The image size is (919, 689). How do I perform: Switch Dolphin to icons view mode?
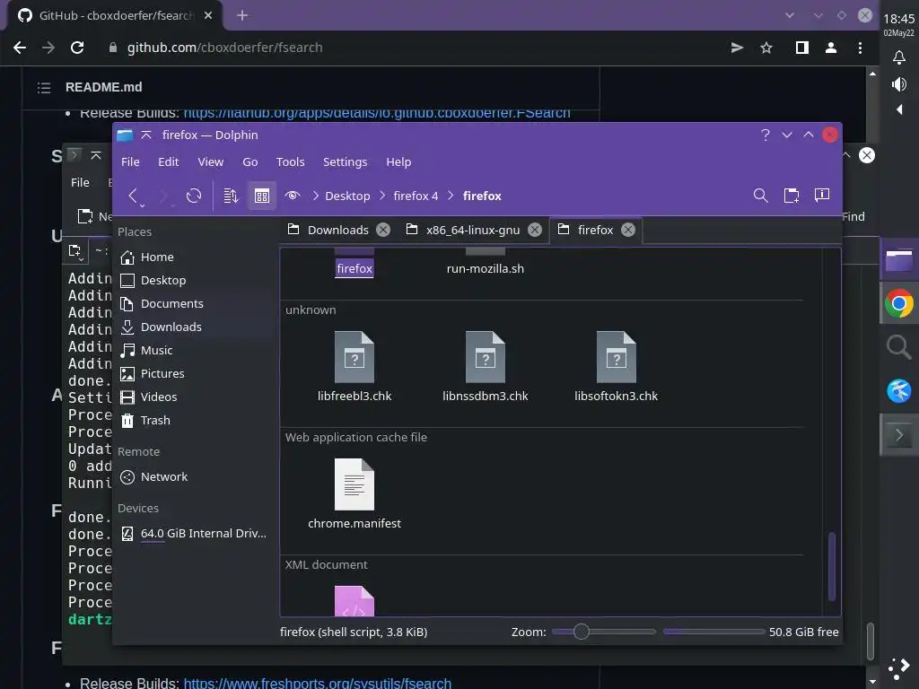261,196
